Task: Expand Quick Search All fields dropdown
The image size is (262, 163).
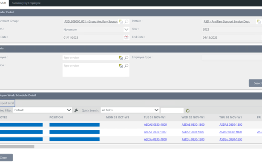Action: (156, 110)
